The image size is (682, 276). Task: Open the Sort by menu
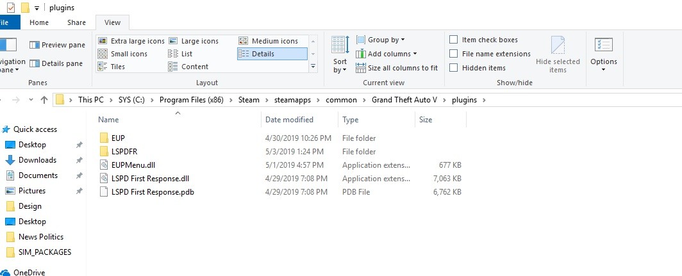(x=340, y=54)
